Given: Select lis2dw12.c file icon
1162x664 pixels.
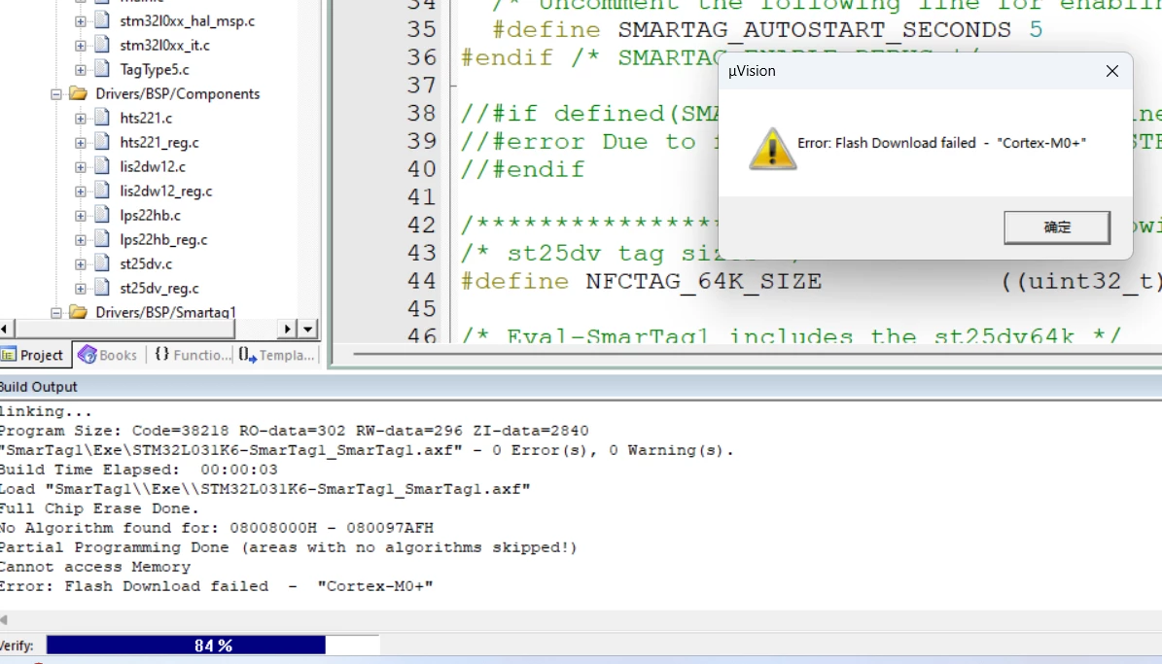Looking at the screenshot, I should click(x=102, y=167).
